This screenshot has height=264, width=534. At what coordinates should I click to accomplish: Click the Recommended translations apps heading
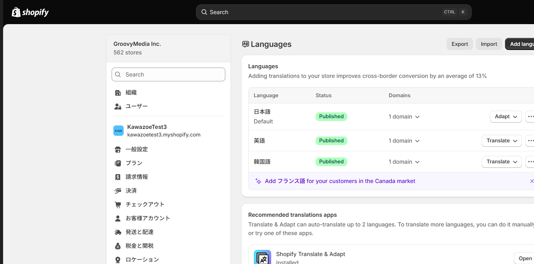click(x=292, y=215)
